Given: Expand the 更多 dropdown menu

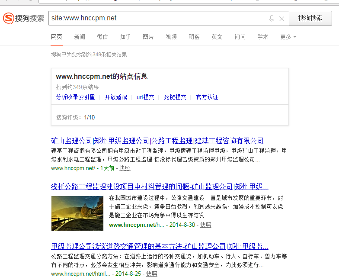Looking at the screenshot, I should pos(288,37).
